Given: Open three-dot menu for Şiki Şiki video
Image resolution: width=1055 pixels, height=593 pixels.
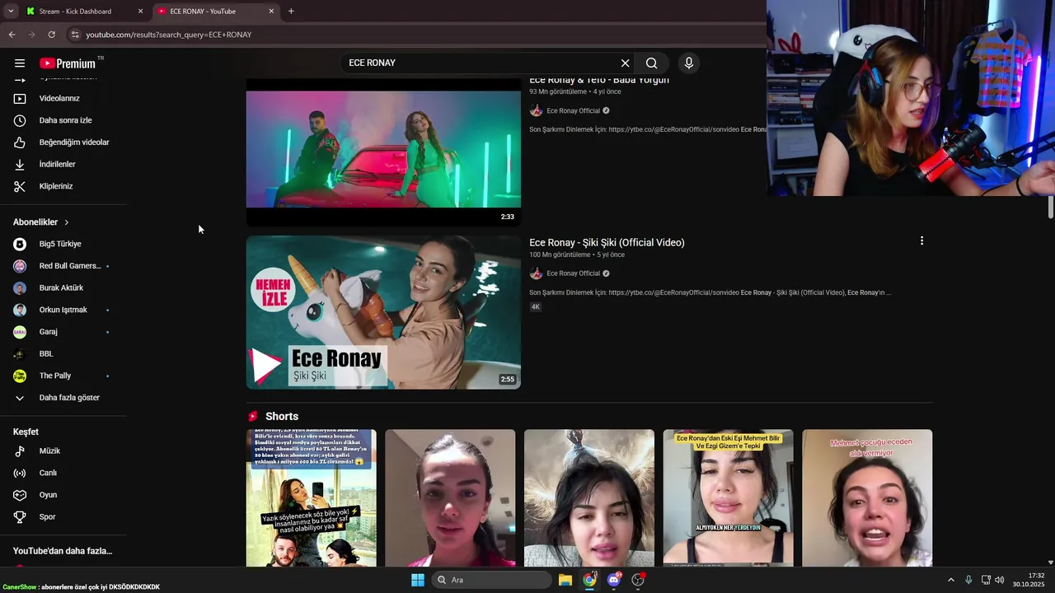Looking at the screenshot, I should 921,241.
